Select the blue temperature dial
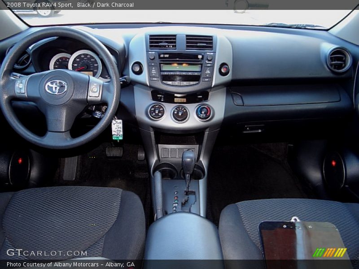The image size is (359, 269). pyautogui.click(x=203, y=112)
